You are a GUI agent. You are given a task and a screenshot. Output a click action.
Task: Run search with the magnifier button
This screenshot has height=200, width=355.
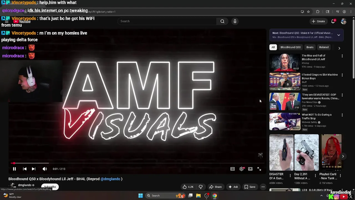(222, 21)
